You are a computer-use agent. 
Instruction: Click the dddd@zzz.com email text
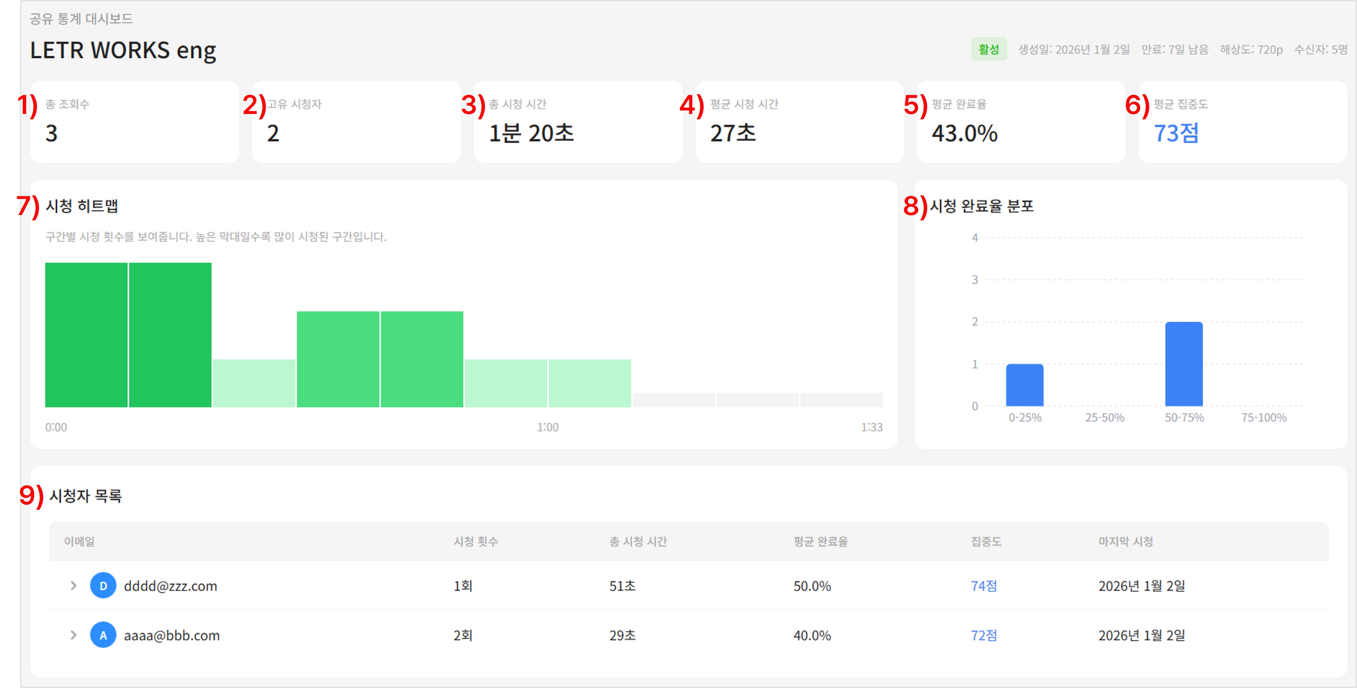pos(170,586)
